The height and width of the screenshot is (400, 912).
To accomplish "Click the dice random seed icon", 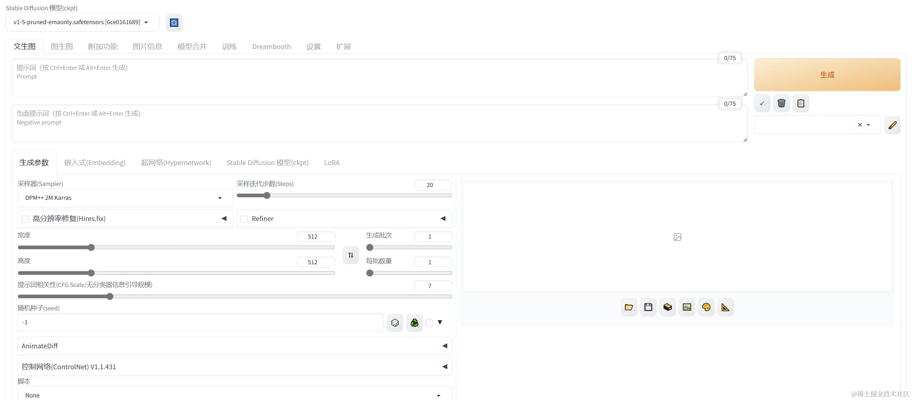I will point(395,323).
